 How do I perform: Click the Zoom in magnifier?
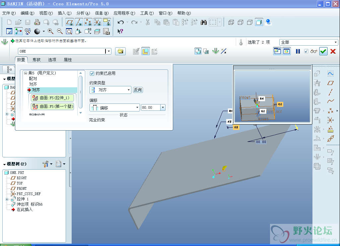click(50, 31)
